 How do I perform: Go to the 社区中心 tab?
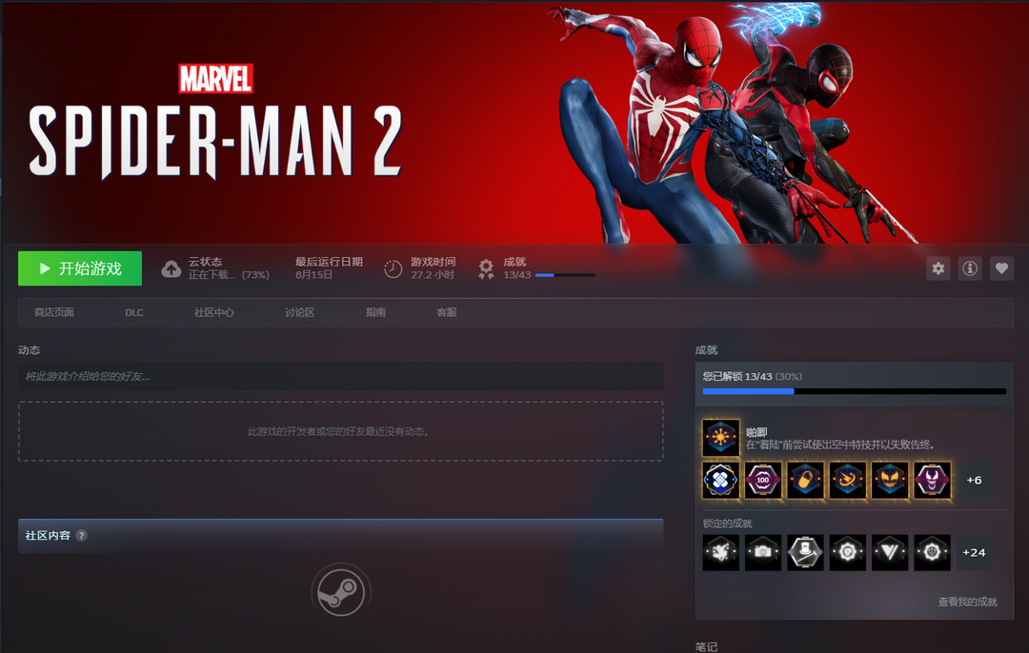pyautogui.click(x=214, y=313)
